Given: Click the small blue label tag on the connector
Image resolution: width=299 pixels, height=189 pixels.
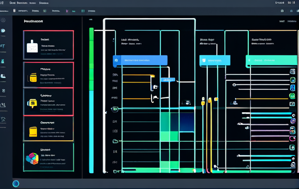Looking at the screenshot, I should [x=168, y=80].
